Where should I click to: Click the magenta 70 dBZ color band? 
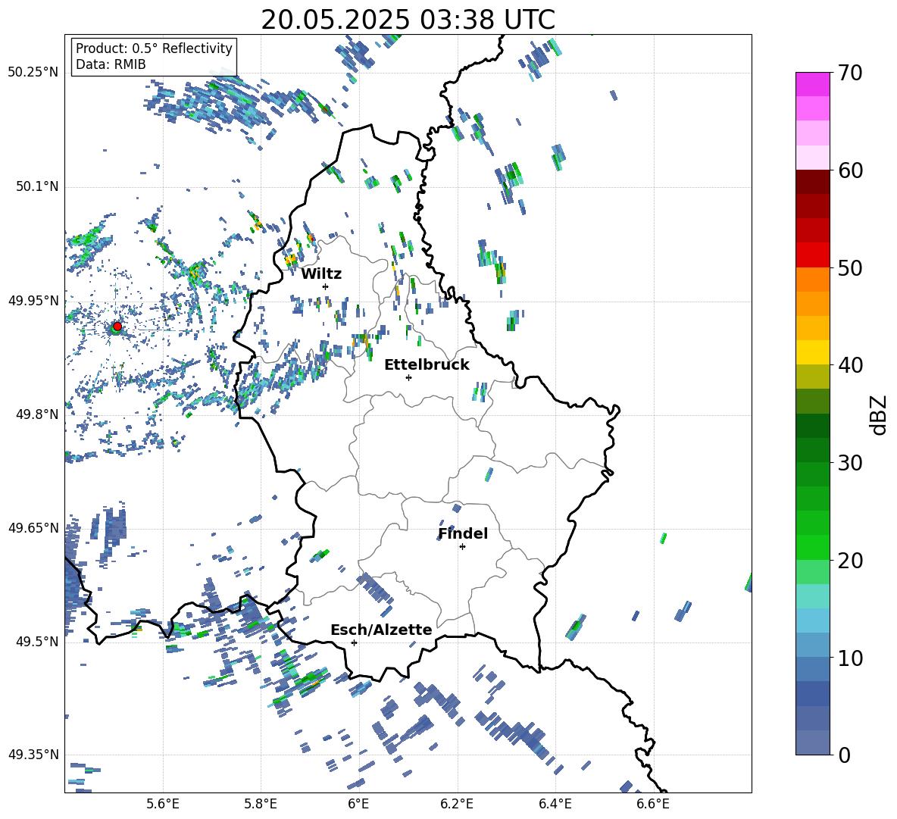tap(812, 84)
